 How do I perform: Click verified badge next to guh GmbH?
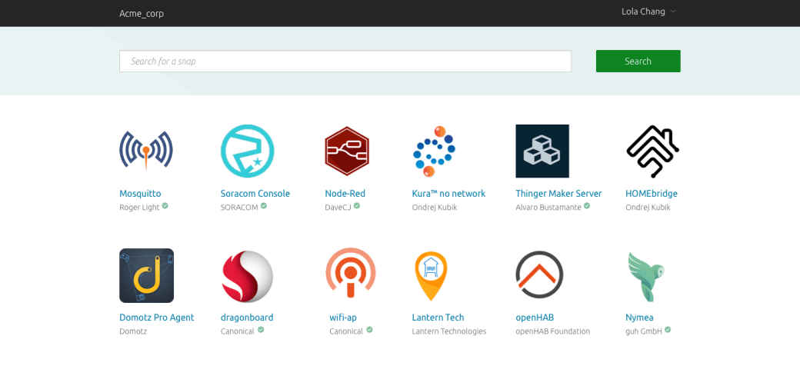[x=668, y=330]
